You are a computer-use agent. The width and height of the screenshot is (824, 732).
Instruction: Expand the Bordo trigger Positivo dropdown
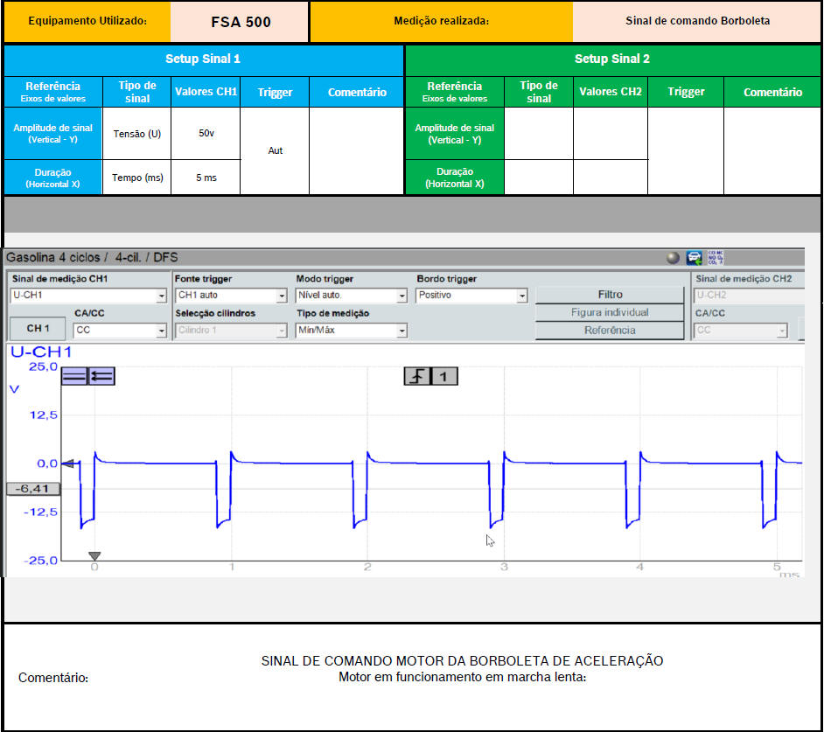[x=522, y=296]
